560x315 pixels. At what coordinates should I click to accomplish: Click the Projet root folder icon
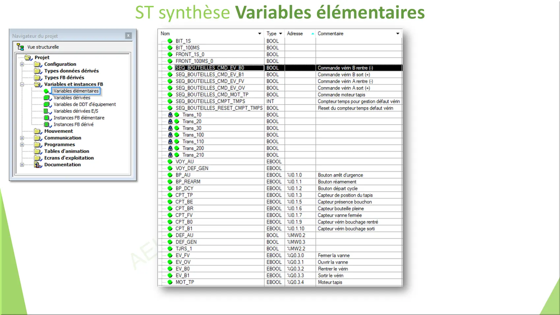(28, 57)
